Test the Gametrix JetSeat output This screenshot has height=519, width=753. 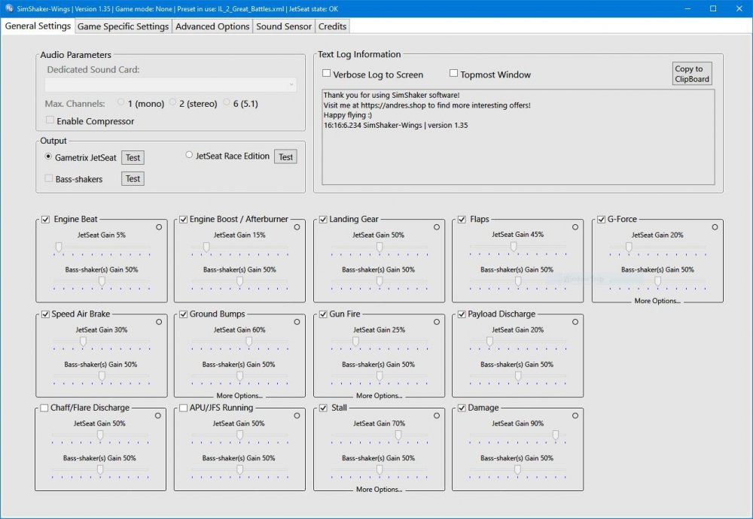click(x=133, y=157)
